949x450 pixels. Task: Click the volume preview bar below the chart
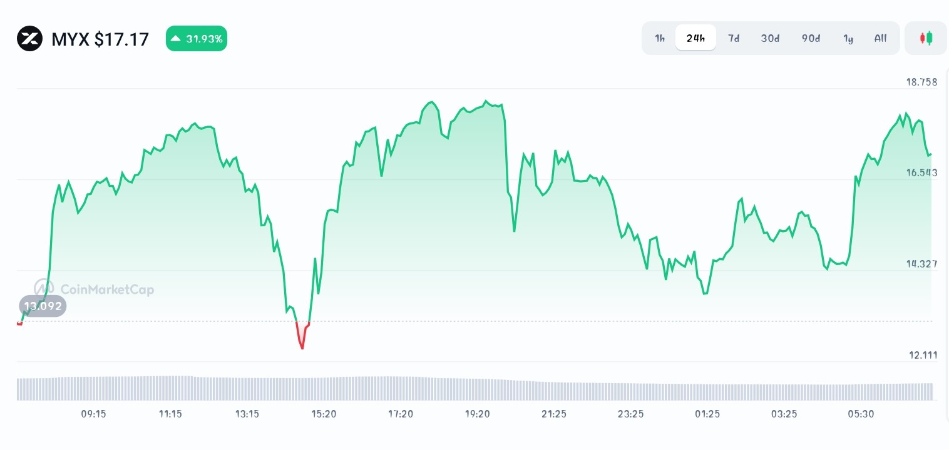pos(474,389)
